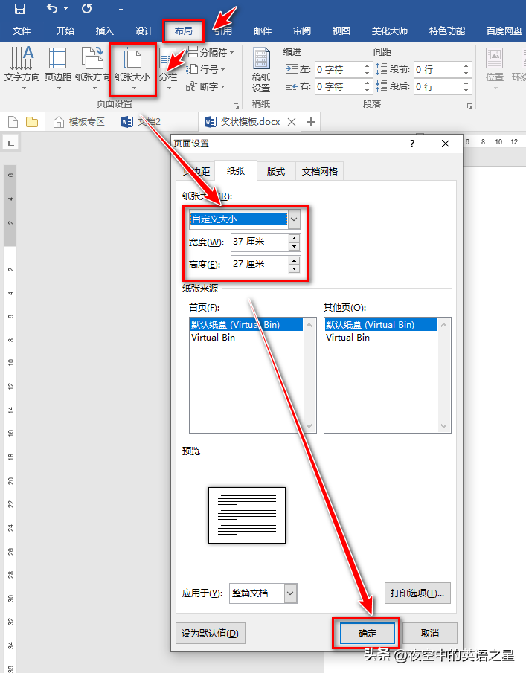Open the 美化大师 ribbon tab
This screenshot has height=673, width=526.
point(389,31)
